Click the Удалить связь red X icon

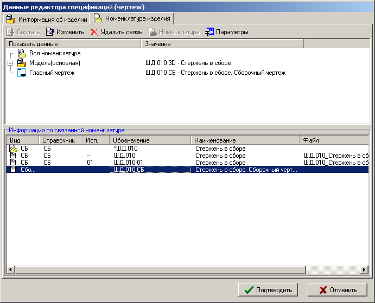point(94,32)
